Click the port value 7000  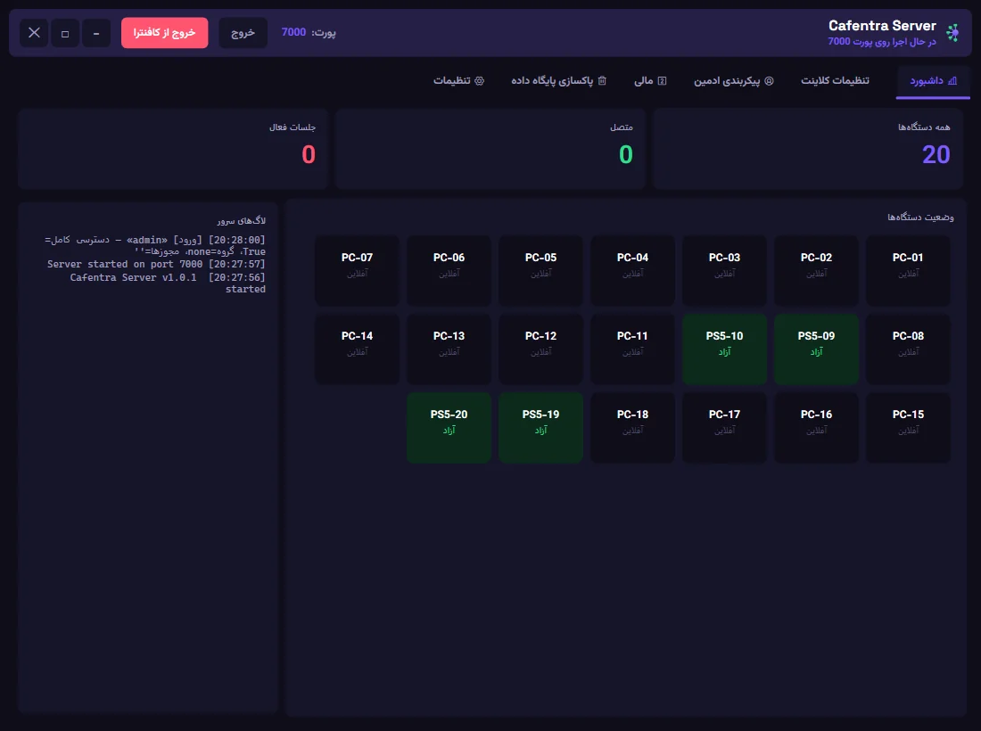point(293,32)
